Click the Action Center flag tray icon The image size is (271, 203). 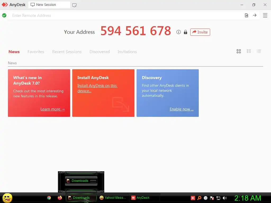click(x=212, y=198)
